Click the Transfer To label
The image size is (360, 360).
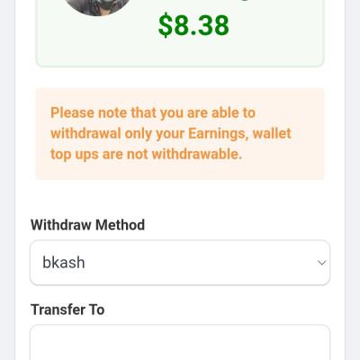pos(67,310)
